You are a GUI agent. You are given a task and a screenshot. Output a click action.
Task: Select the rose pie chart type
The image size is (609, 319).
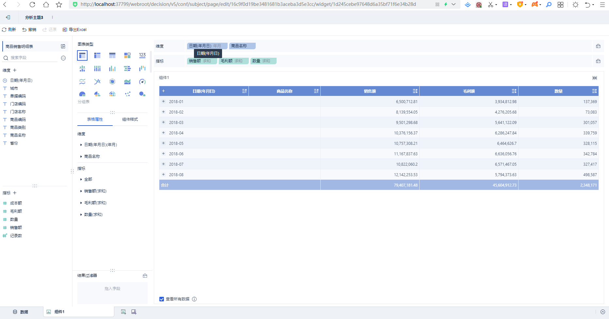[x=97, y=94]
